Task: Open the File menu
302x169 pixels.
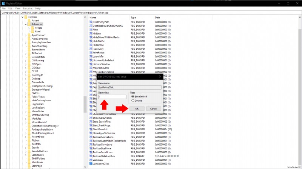Action: 4,8
